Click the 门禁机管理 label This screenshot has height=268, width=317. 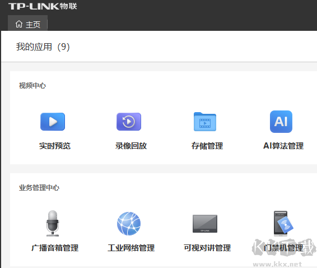(283, 248)
